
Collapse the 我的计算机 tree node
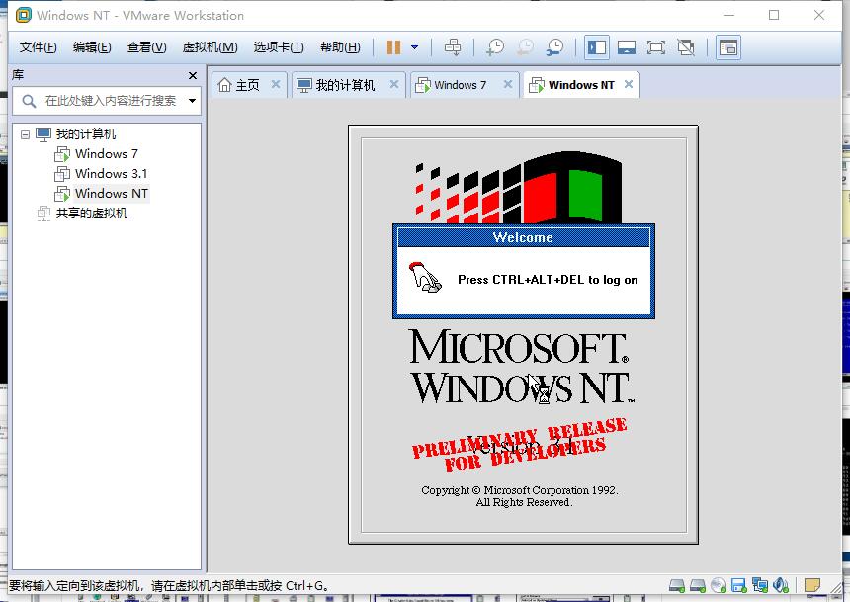click(x=25, y=134)
